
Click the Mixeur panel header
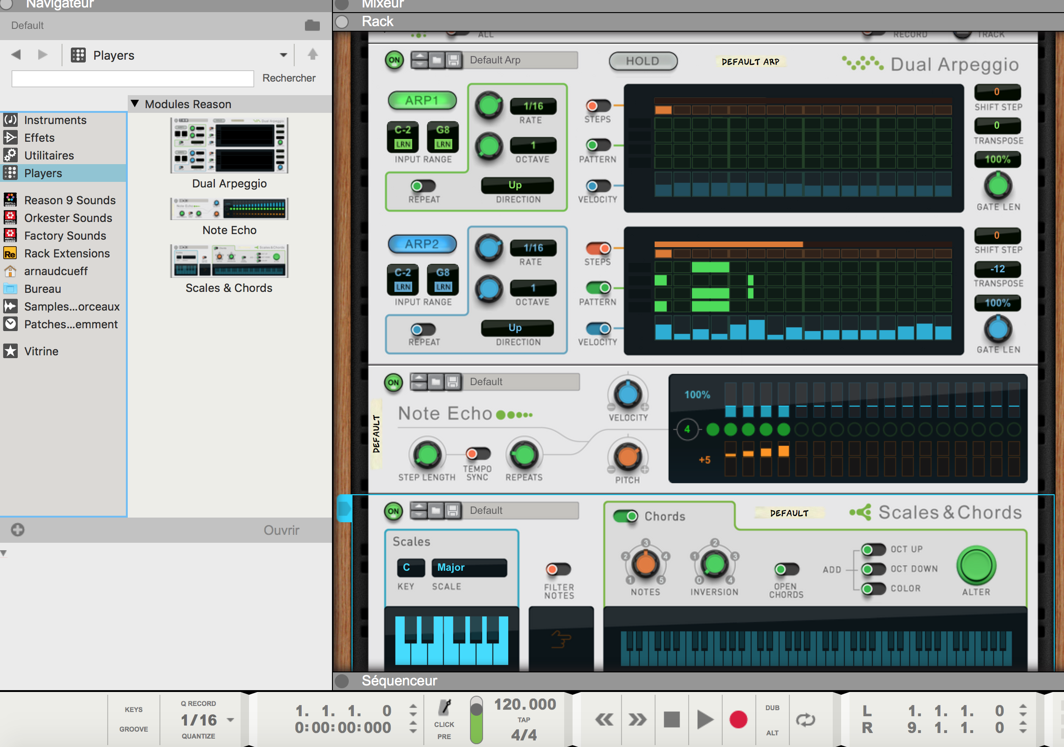point(381,4)
